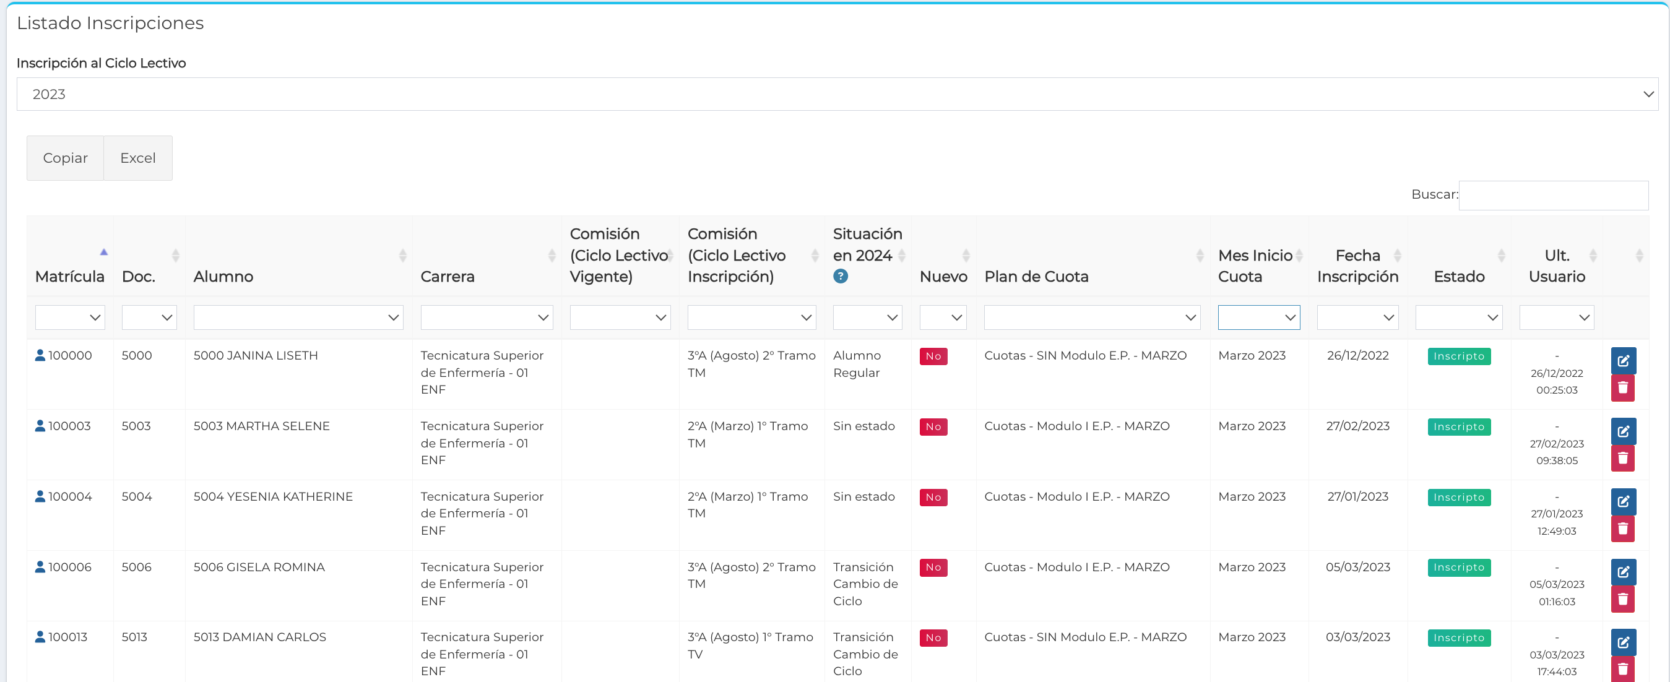1670x682 pixels.
Task: Delete the 5004 YESENIA KATHERINE inscription
Action: coord(1623,529)
